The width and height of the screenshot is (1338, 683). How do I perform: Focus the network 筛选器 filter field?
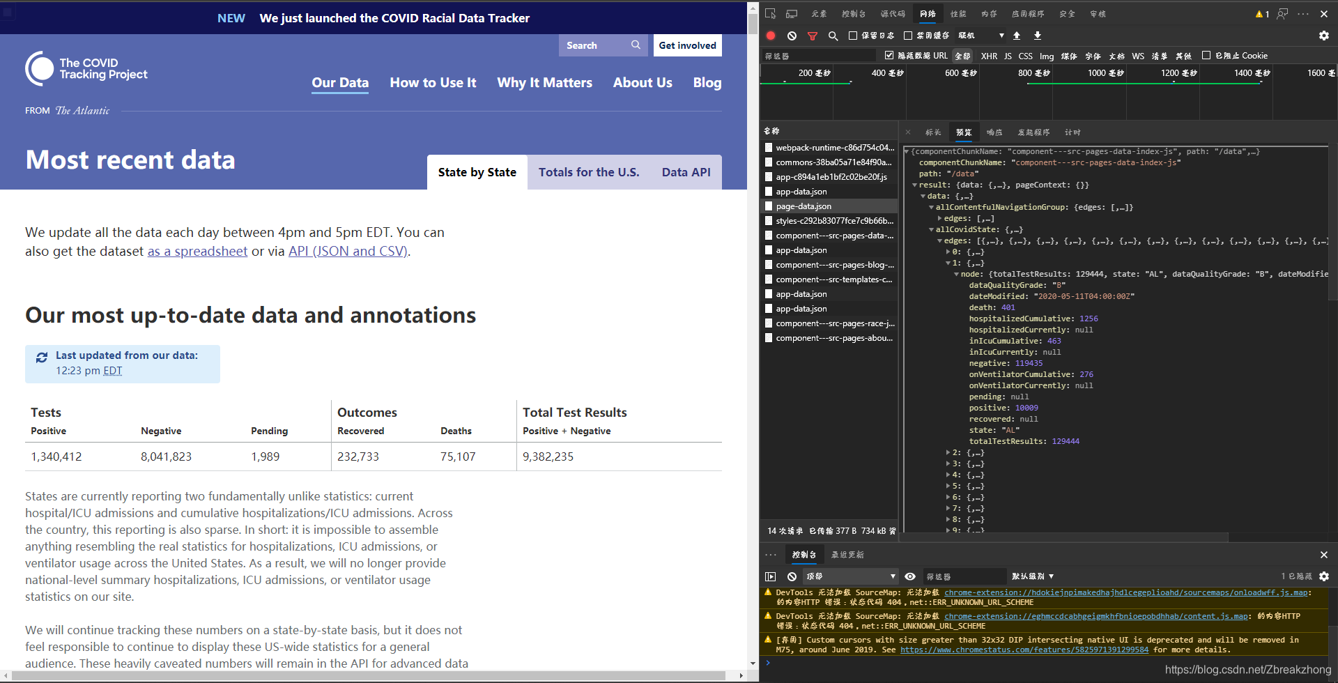(x=819, y=56)
